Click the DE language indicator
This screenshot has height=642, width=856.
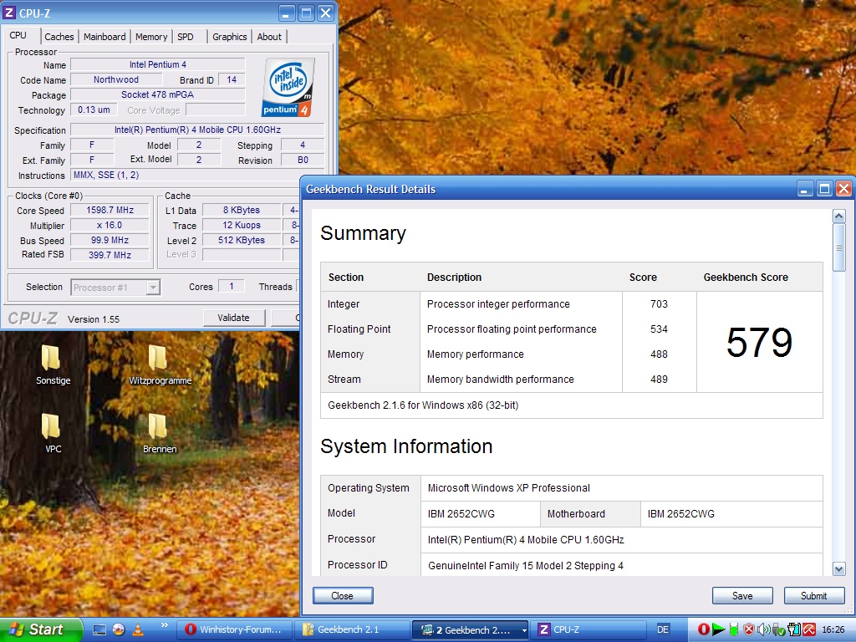pyautogui.click(x=663, y=629)
